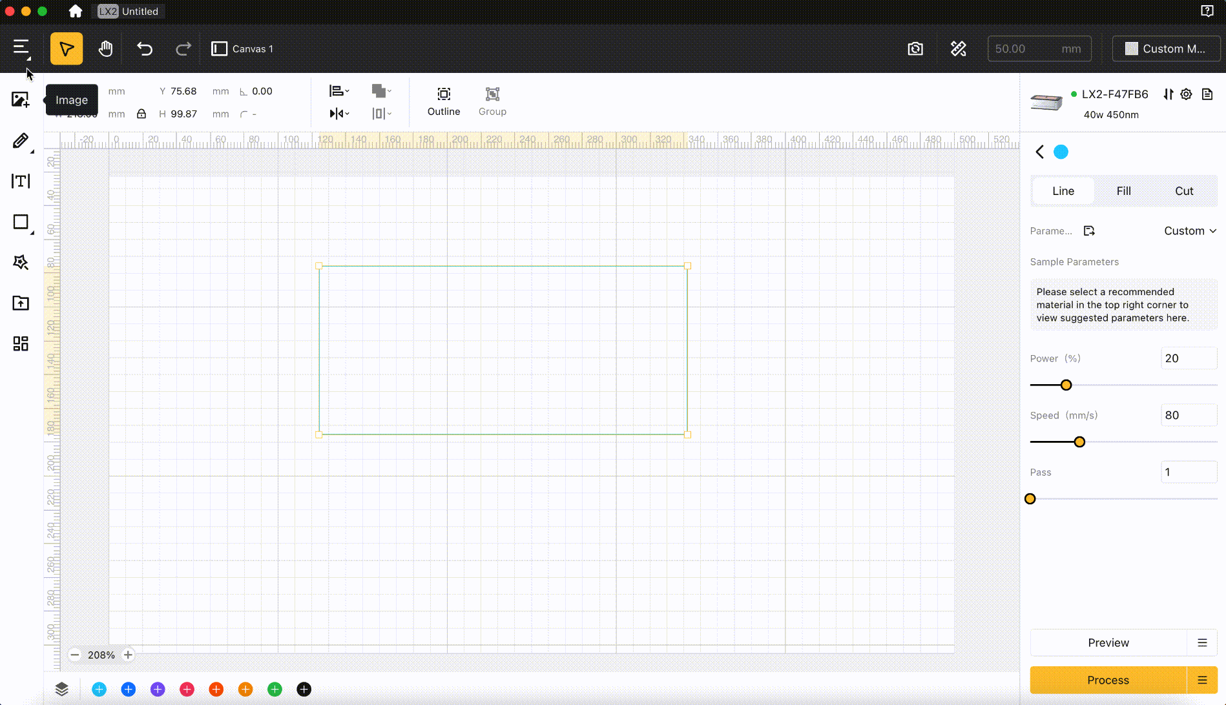Viewport: 1226px width, 705px height.
Task: Select the blue layer color swatch
Action: pyautogui.click(x=129, y=690)
